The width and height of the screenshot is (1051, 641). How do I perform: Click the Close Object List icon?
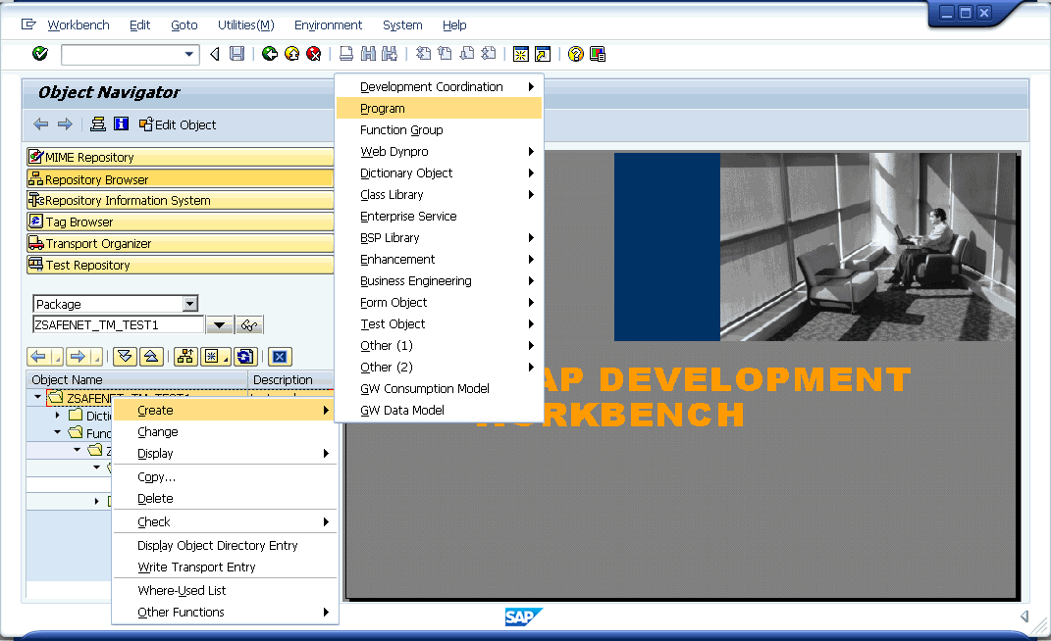280,357
